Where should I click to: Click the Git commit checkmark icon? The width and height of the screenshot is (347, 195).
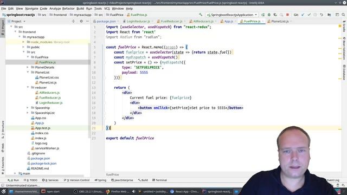(309, 15)
